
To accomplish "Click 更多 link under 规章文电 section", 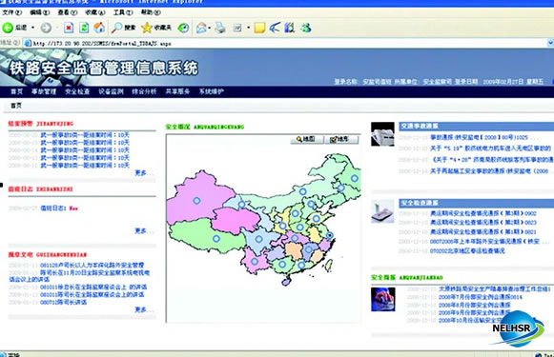I will (144, 309).
